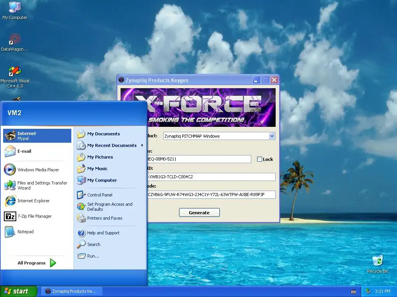Click the VM2 user name header
The height and width of the screenshot is (297, 397).
[14, 113]
